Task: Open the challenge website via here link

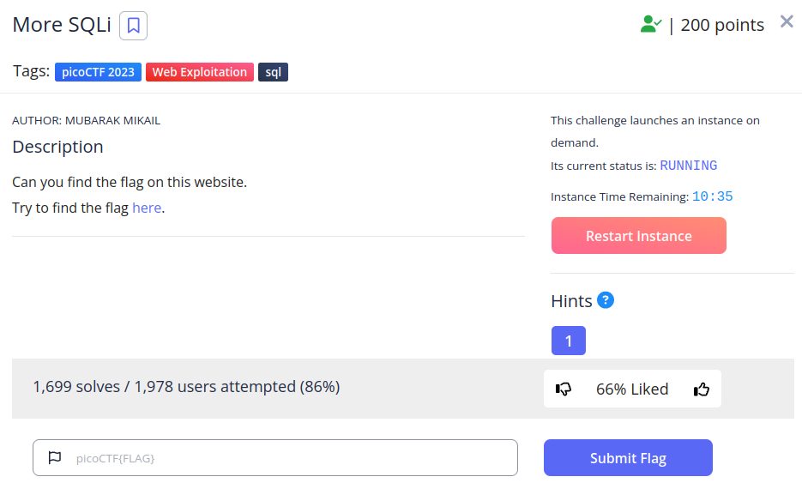Action: (147, 208)
